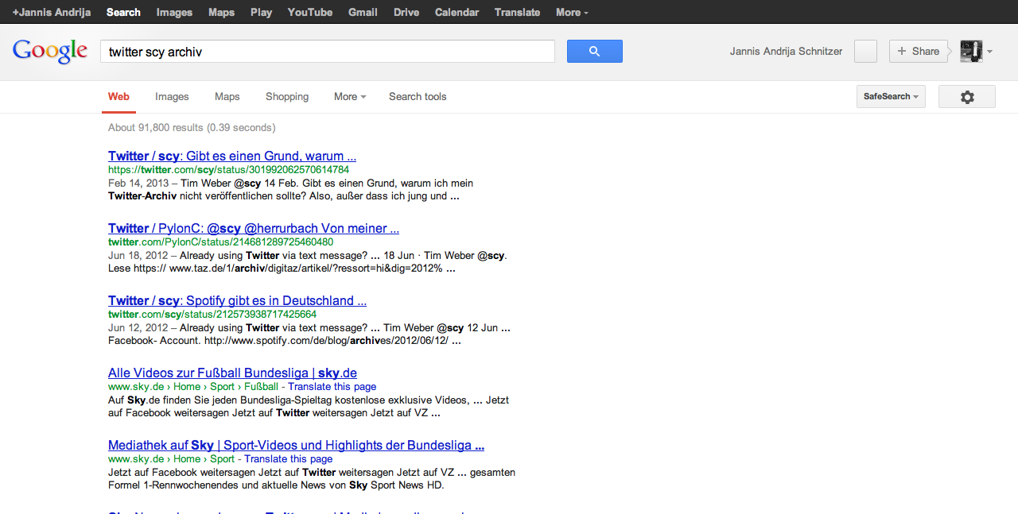Screen dimensions: 1018x514
Task: Open result 'Twitter / scy: Gibt es einen Grund'
Action: (x=232, y=156)
